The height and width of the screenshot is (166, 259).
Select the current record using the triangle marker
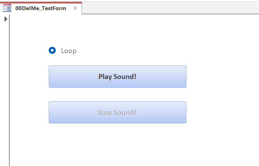tap(6, 19)
